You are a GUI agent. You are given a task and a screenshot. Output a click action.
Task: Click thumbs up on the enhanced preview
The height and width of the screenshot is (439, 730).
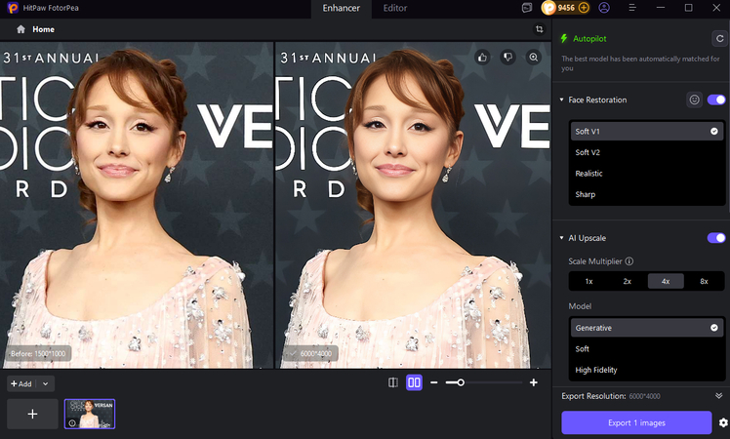[482, 58]
